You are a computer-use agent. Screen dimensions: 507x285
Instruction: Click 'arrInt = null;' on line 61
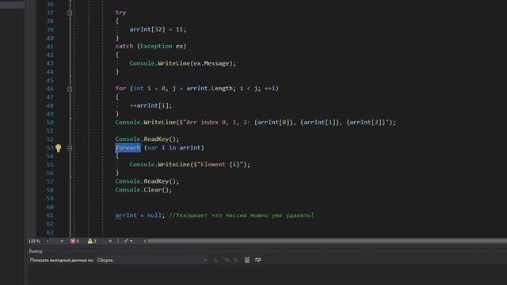point(140,215)
